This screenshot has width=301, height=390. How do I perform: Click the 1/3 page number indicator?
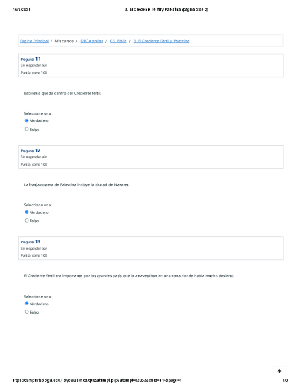(285, 380)
